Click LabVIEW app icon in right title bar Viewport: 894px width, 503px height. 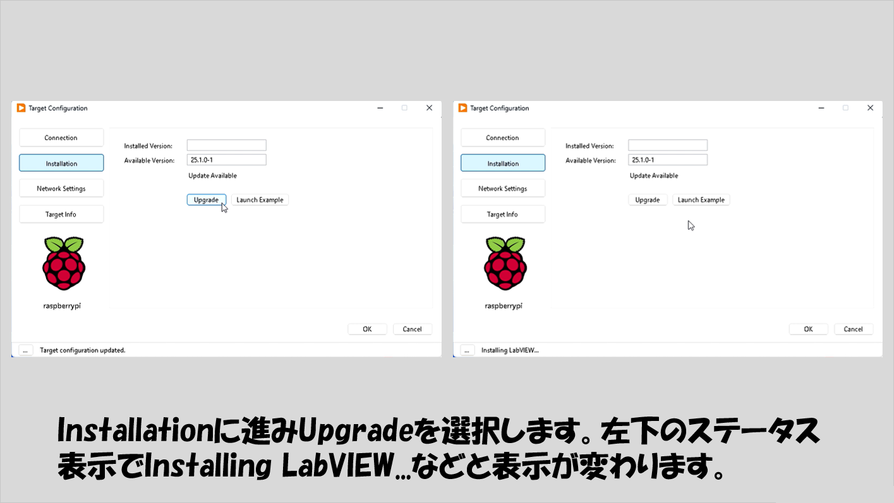[463, 108]
